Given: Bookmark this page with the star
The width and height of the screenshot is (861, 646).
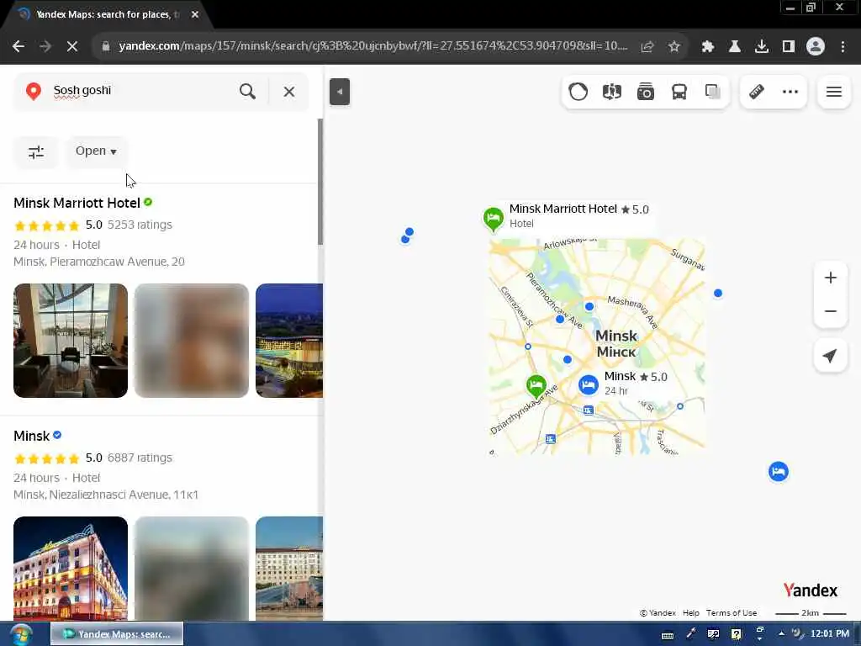Looking at the screenshot, I should pos(674,47).
